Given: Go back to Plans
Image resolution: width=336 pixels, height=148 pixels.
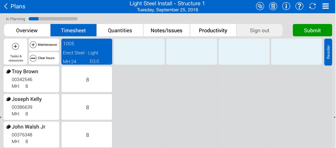Looking at the screenshot, I should [15, 6].
